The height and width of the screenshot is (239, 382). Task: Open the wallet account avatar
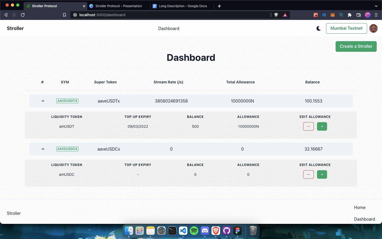point(373,28)
